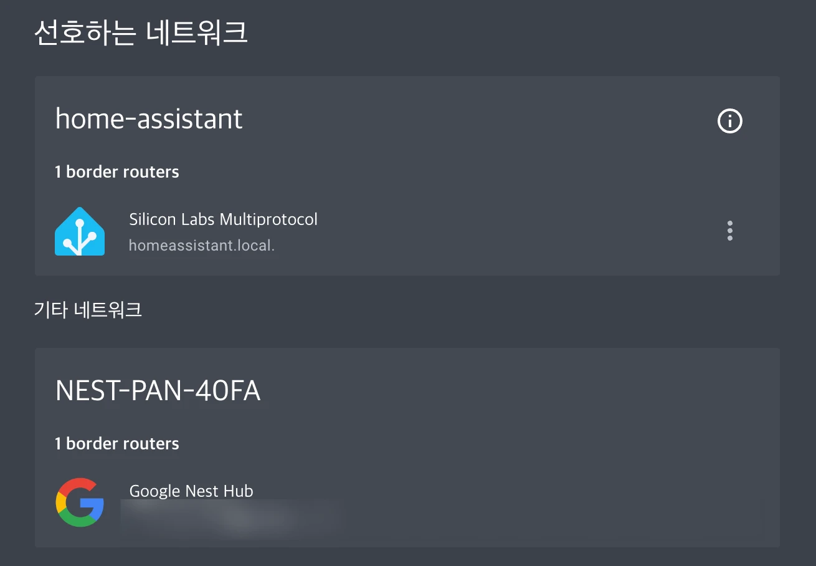Screen dimensions: 816x566
Task: Click the Google logo icon
Action: click(80, 502)
